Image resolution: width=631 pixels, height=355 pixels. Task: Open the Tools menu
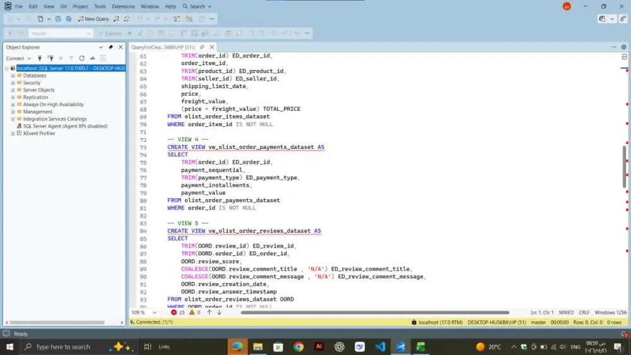[x=100, y=6]
